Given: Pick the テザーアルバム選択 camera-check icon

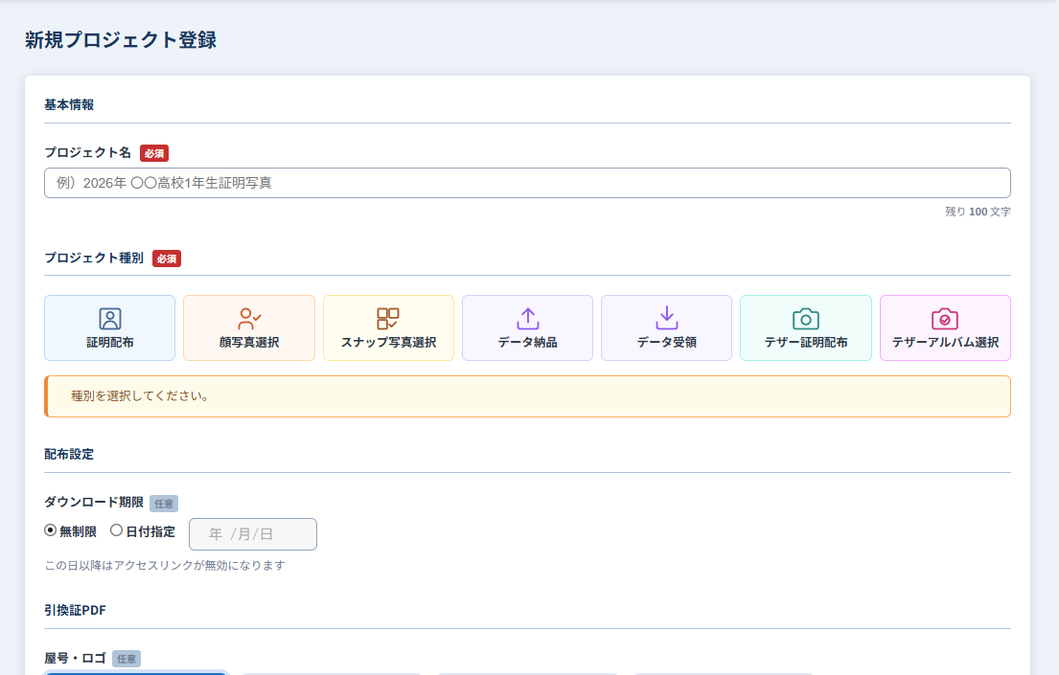Looking at the screenshot, I should click(945, 319).
